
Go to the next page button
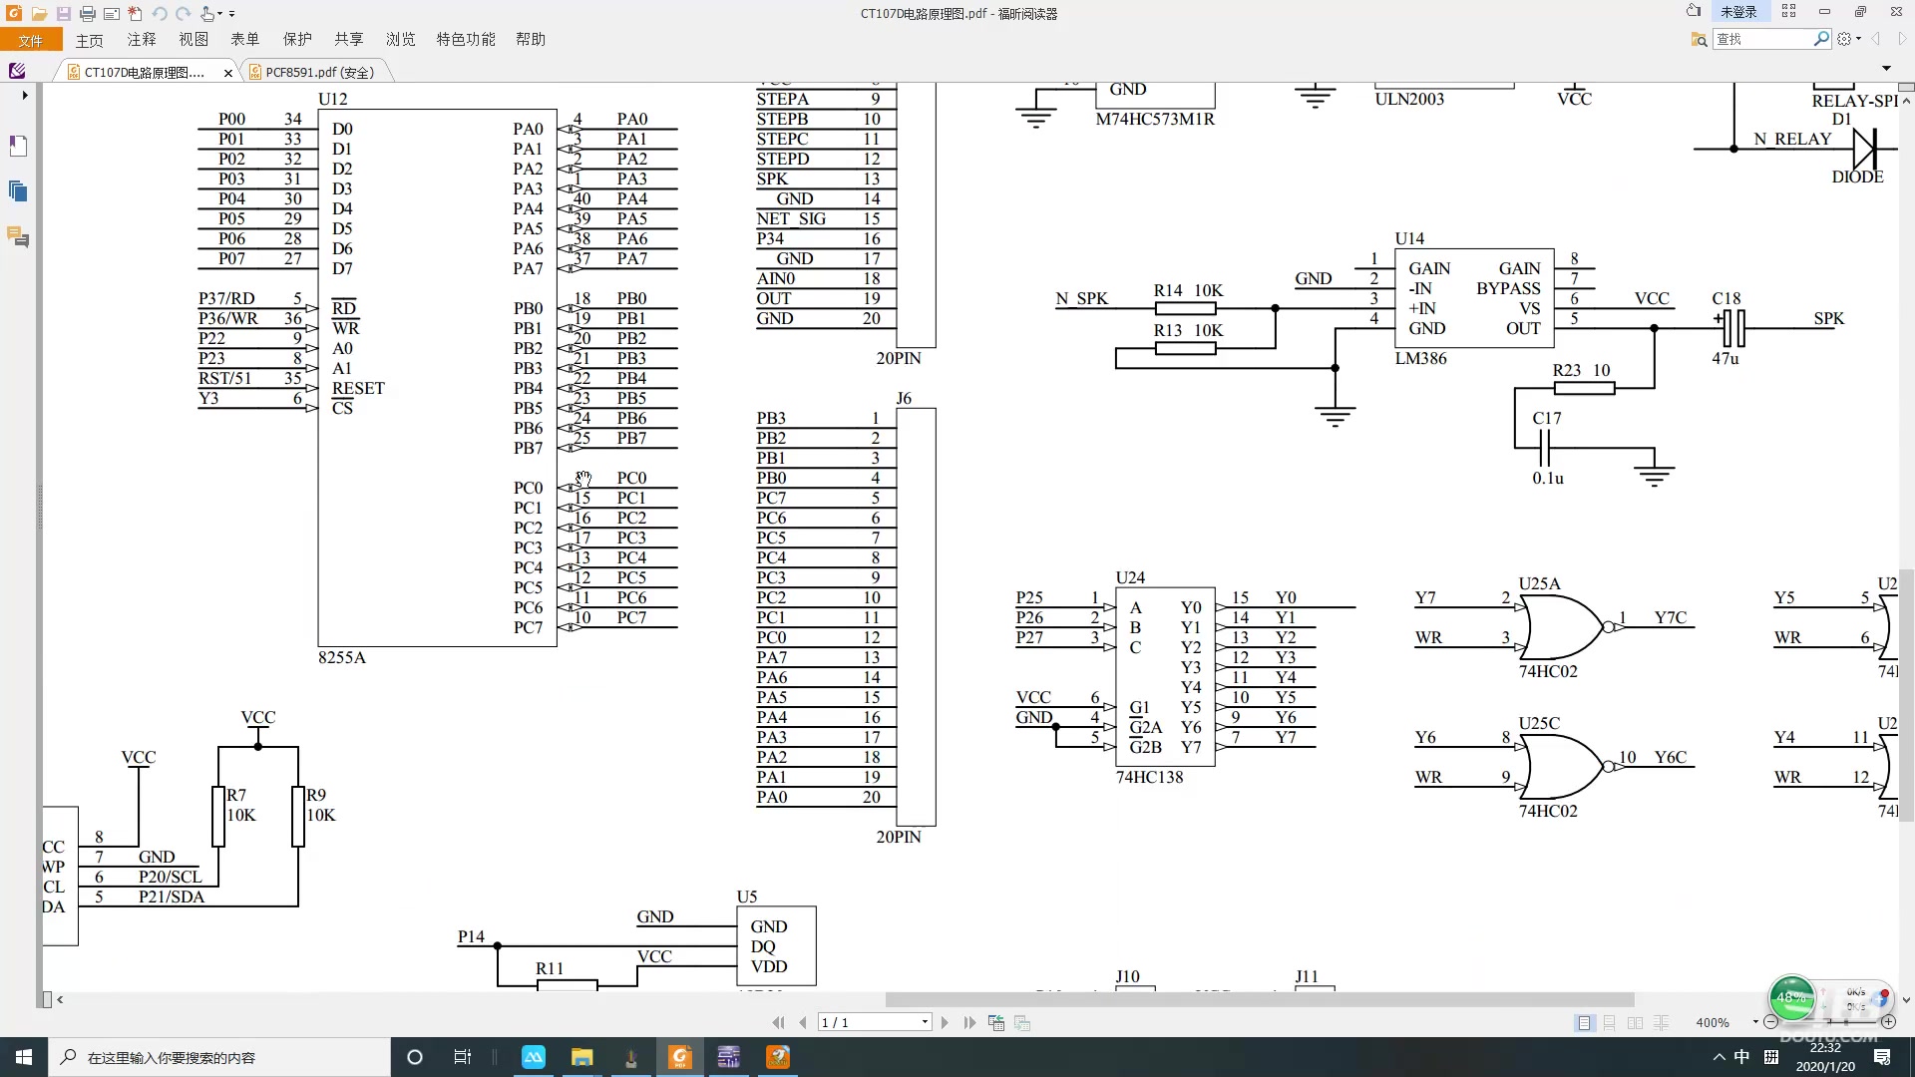945,1022
